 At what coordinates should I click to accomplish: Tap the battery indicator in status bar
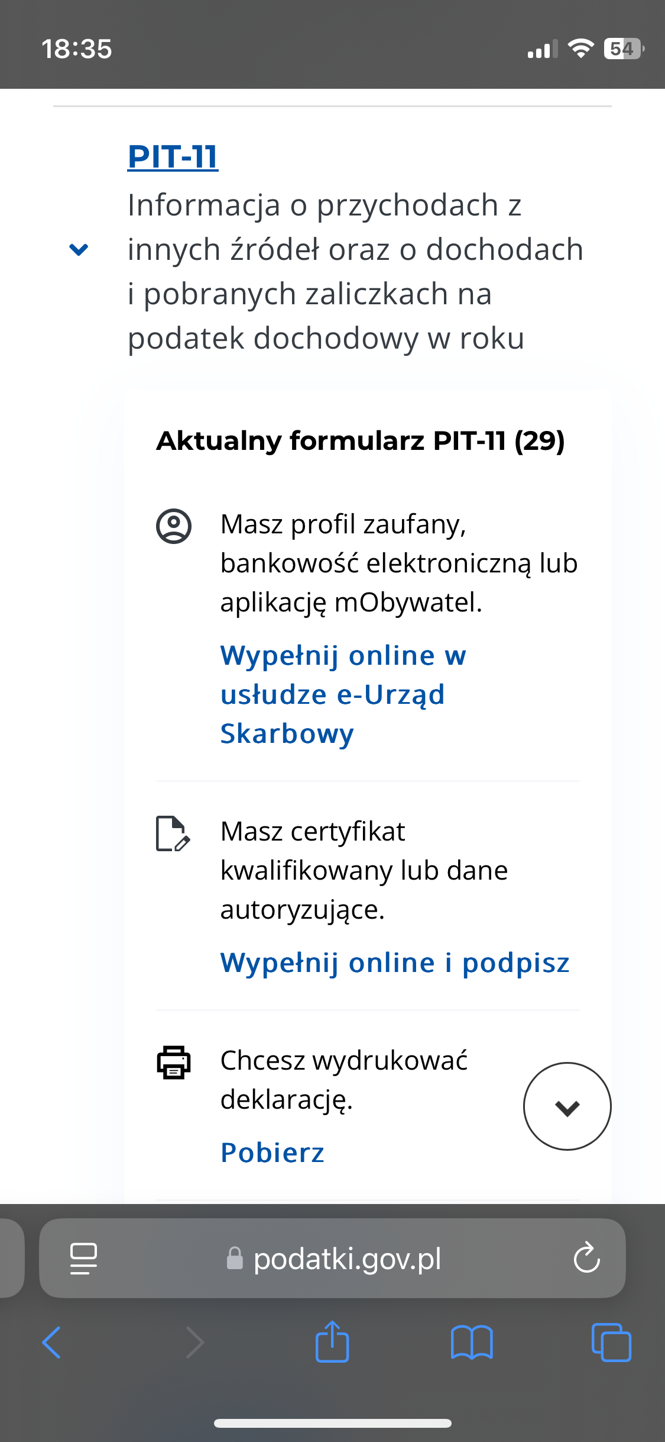coord(623,49)
